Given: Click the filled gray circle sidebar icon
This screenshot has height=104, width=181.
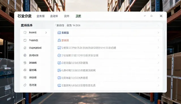Looking at the screenshot, I should click(25, 55).
